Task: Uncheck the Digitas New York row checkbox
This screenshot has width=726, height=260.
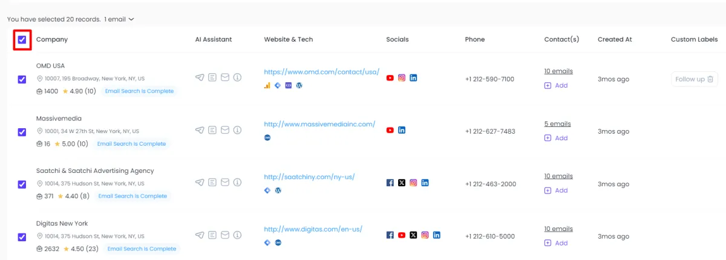Action: pyautogui.click(x=22, y=237)
